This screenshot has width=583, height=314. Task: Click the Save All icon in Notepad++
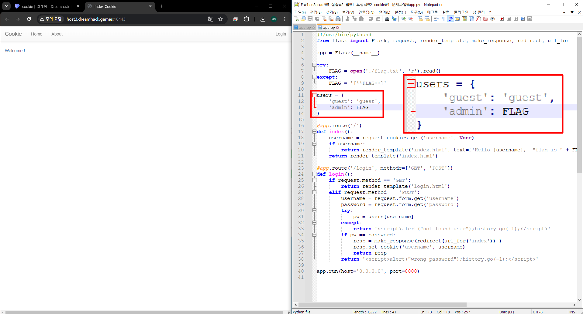coord(317,19)
